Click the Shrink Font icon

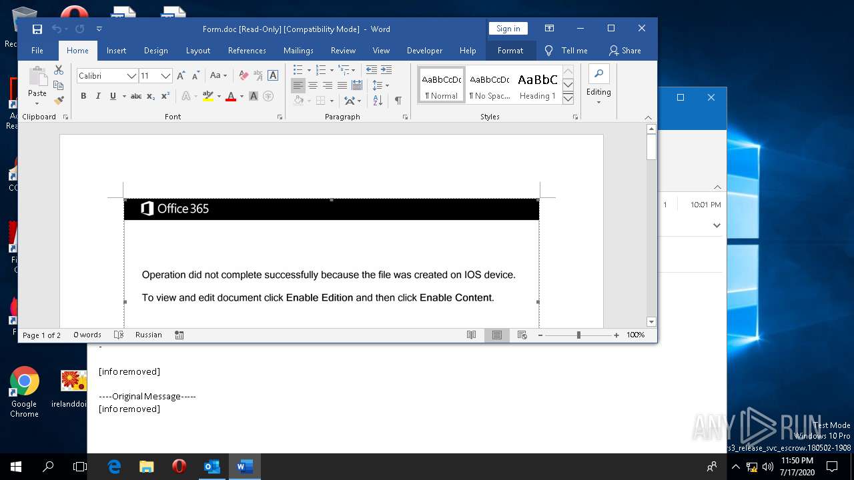click(x=195, y=76)
